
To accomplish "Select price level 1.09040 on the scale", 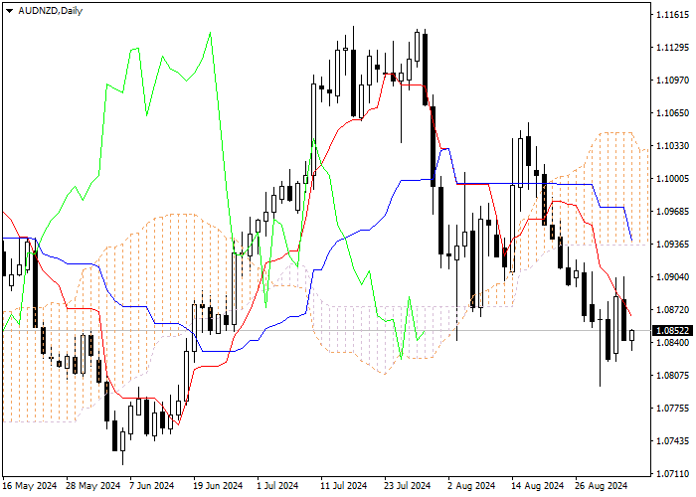I will [672, 277].
